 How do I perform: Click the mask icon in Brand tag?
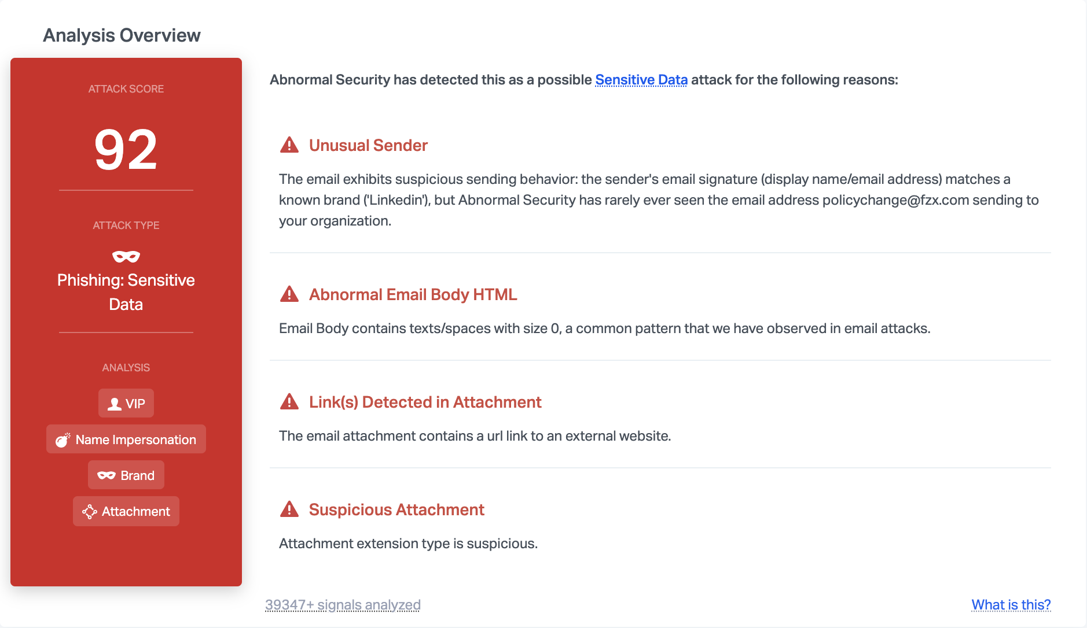tap(107, 475)
